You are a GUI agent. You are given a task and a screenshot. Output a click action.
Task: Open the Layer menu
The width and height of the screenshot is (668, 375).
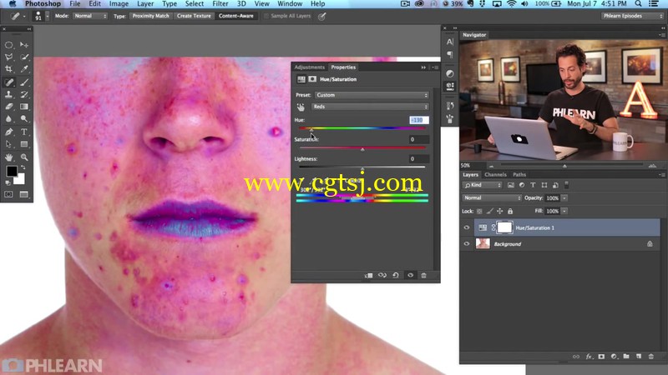[144, 4]
